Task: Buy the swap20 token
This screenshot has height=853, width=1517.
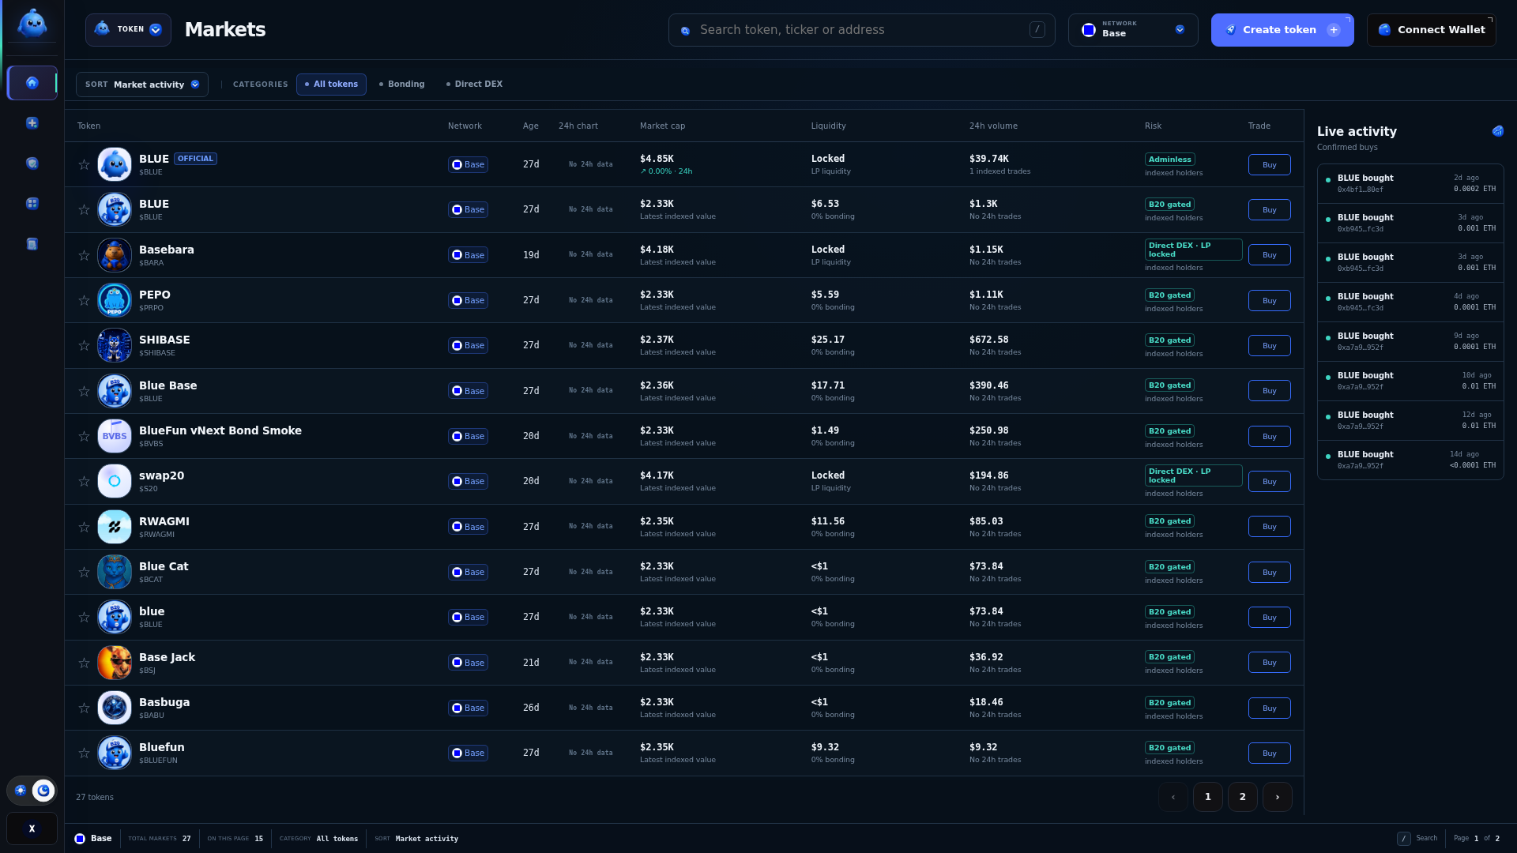Action: click(x=1270, y=482)
